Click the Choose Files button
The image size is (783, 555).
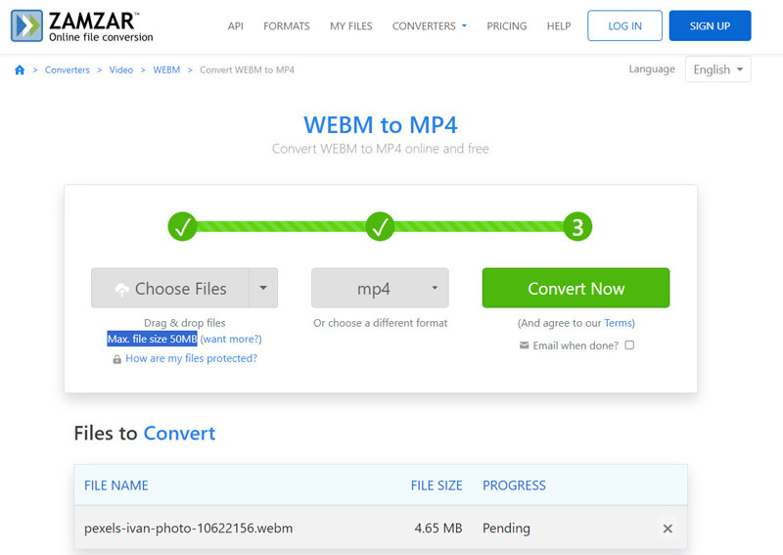tap(170, 288)
